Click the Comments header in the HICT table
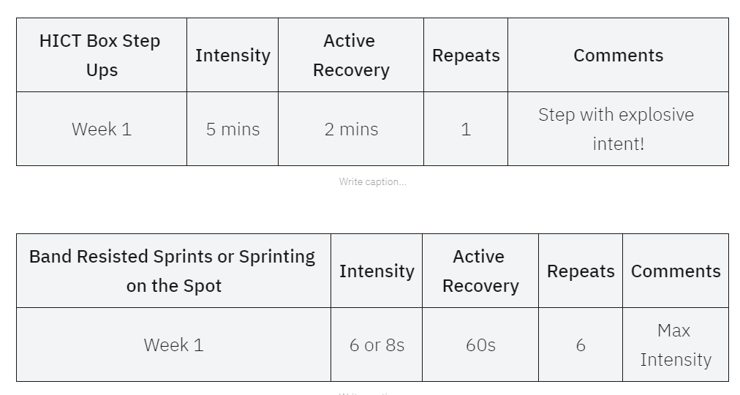Viewport: 740px width, 395px height. tap(618, 56)
